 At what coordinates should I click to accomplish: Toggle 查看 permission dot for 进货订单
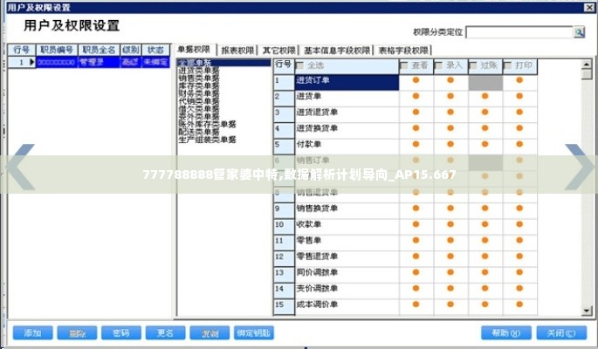point(416,81)
